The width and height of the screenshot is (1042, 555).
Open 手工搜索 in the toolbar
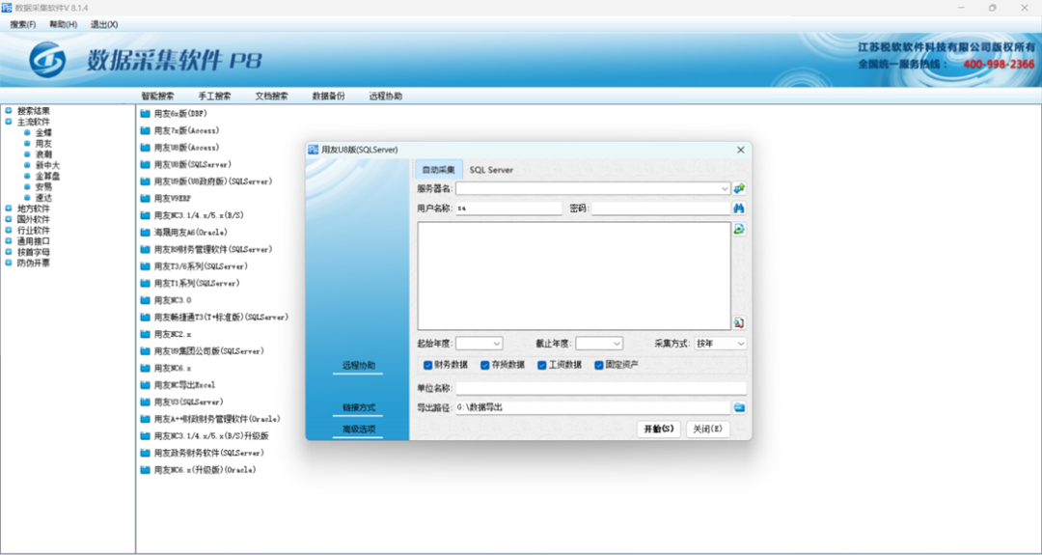(214, 96)
